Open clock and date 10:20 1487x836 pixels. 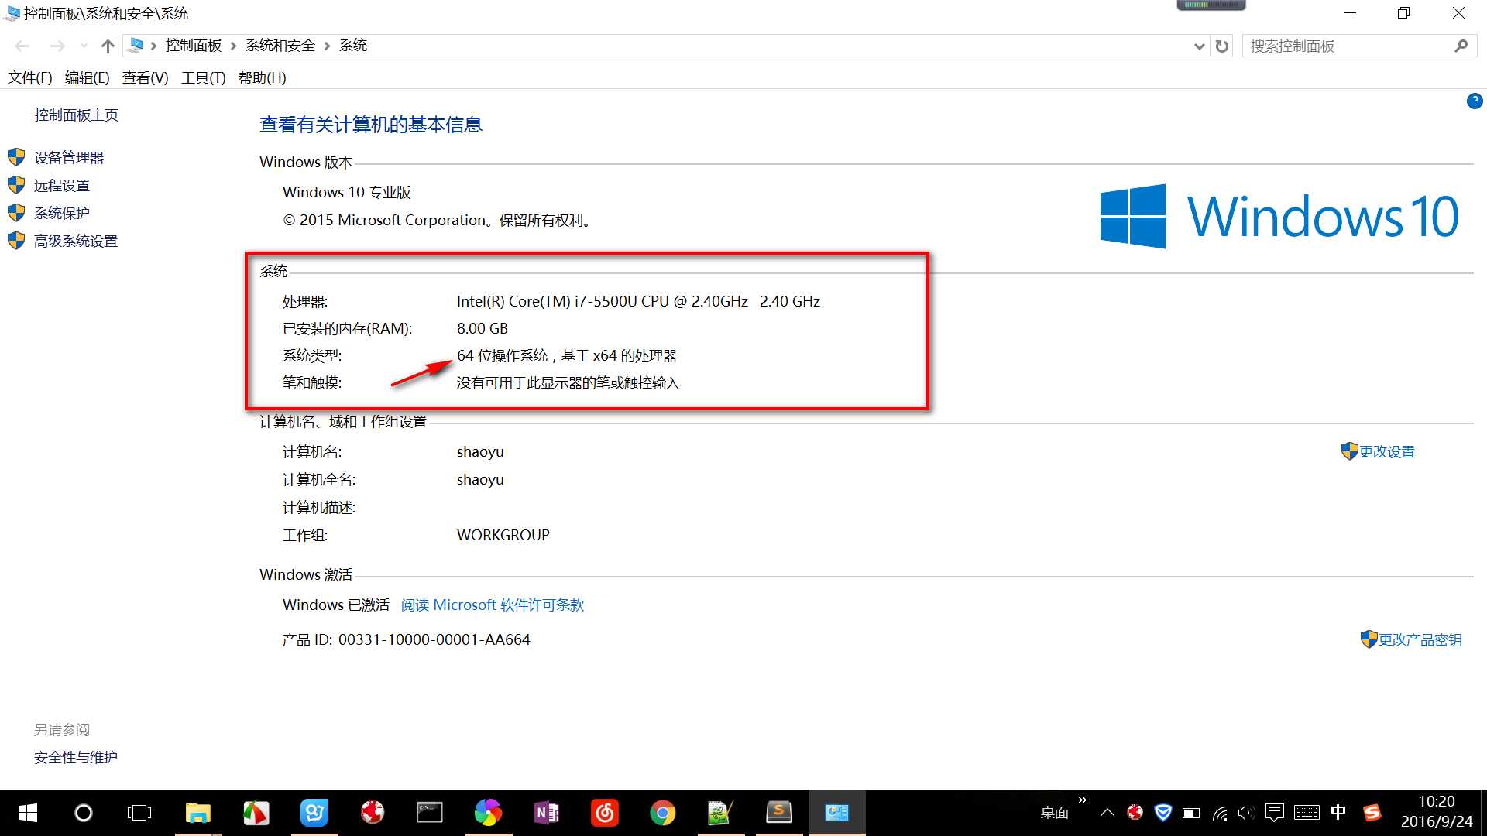click(1437, 812)
